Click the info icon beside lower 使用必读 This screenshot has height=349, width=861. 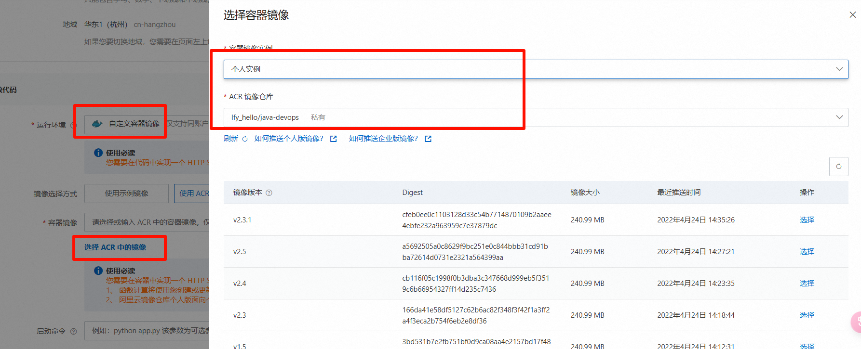[98, 271]
